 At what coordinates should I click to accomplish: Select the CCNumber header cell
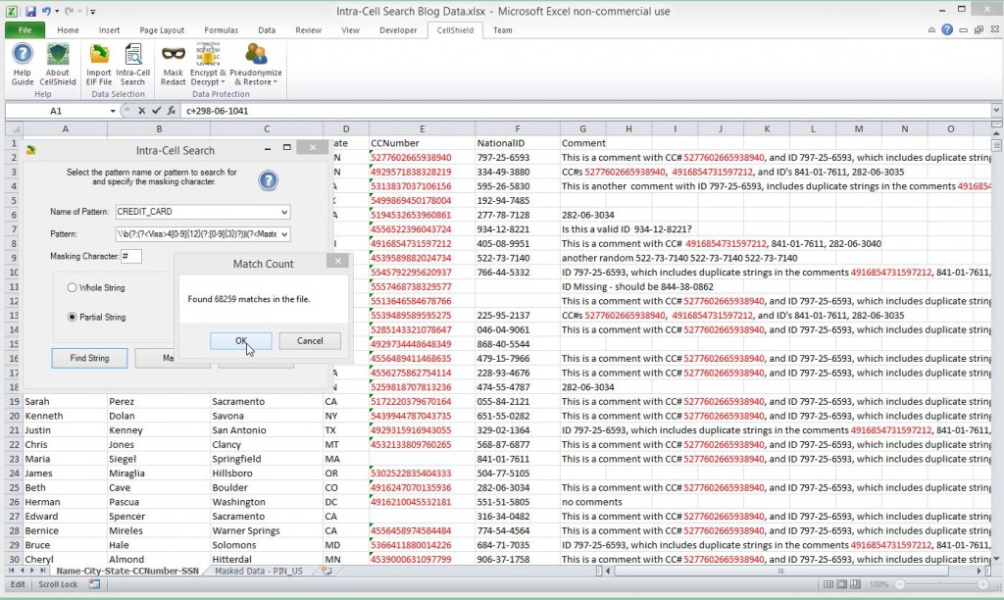pyautogui.click(x=422, y=143)
